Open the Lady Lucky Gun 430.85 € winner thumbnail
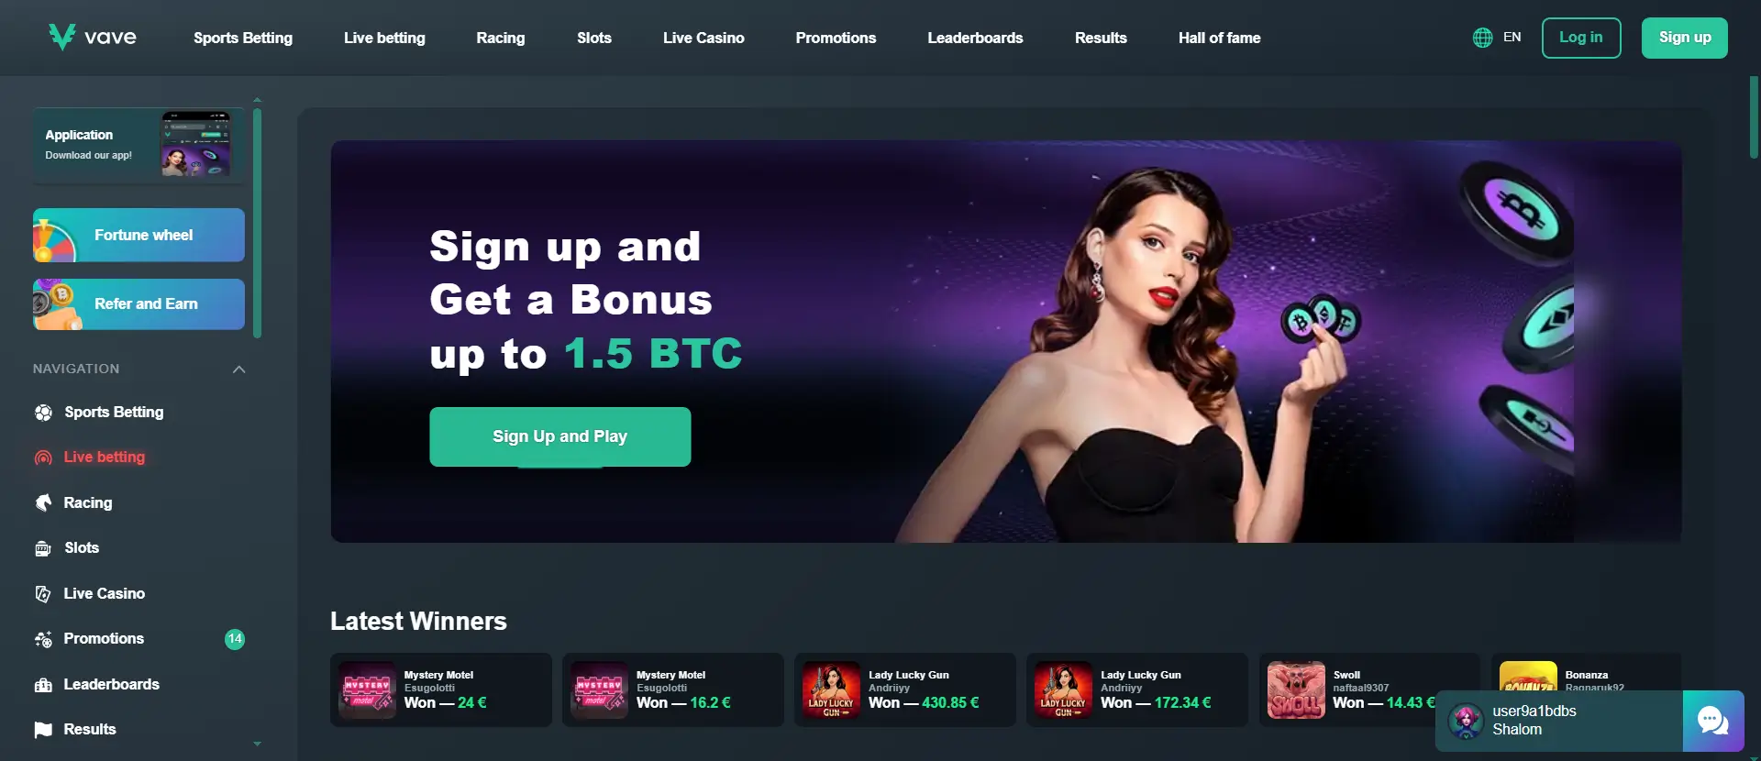The height and width of the screenshot is (761, 1761). (831, 689)
